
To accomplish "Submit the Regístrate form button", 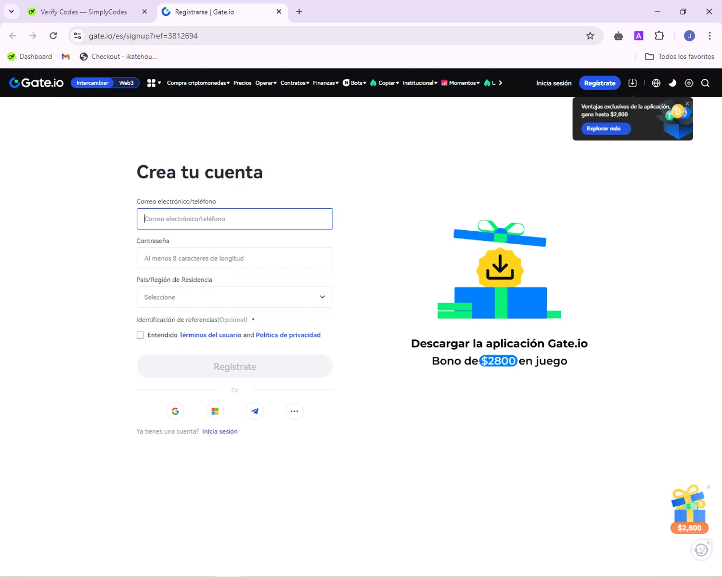I will tap(235, 366).
